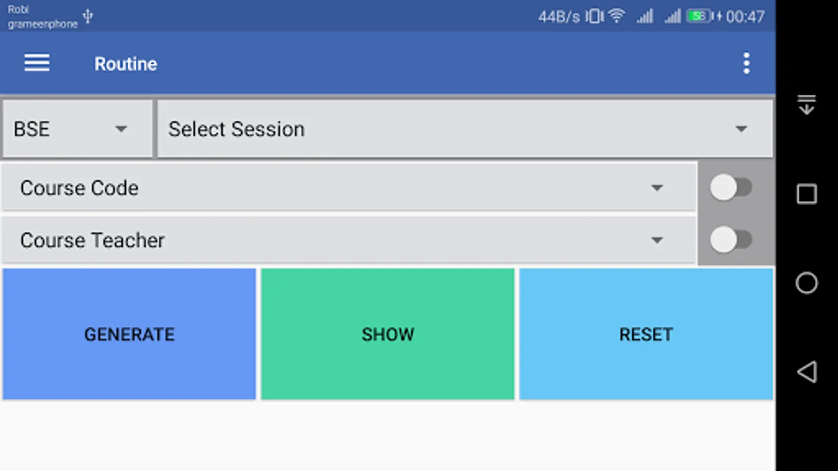Open the three-dot overflow menu
Viewport: 838px width, 471px height.
(x=746, y=63)
